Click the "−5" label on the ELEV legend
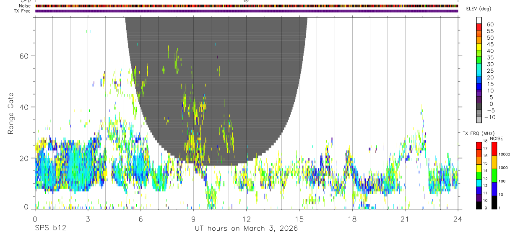The image size is (515, 237). (x=490, y=110)
